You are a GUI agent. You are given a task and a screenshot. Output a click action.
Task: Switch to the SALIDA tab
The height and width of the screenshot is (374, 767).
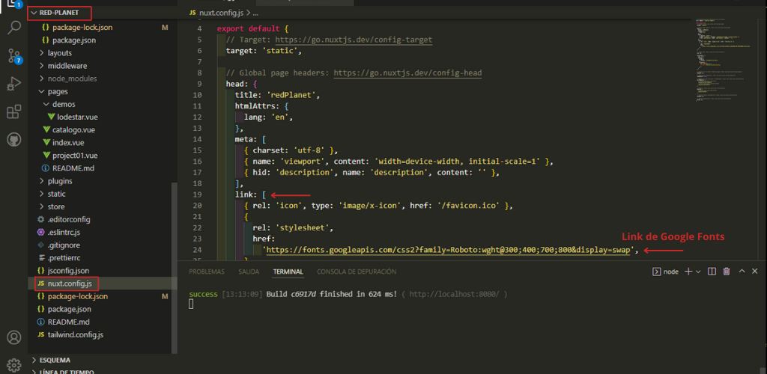[249, 272]
